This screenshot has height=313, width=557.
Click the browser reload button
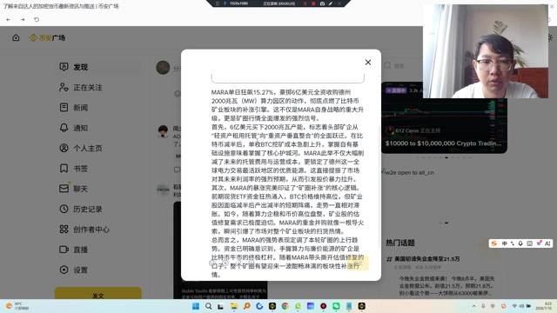tap(37, 19)
